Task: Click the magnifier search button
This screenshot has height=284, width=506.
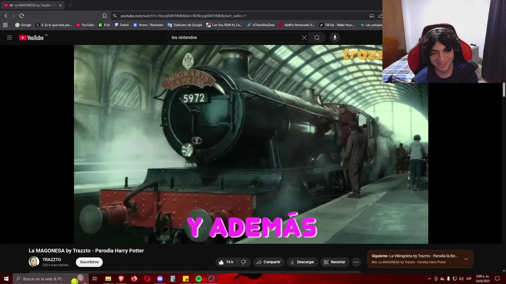Action: click(317, 37)
